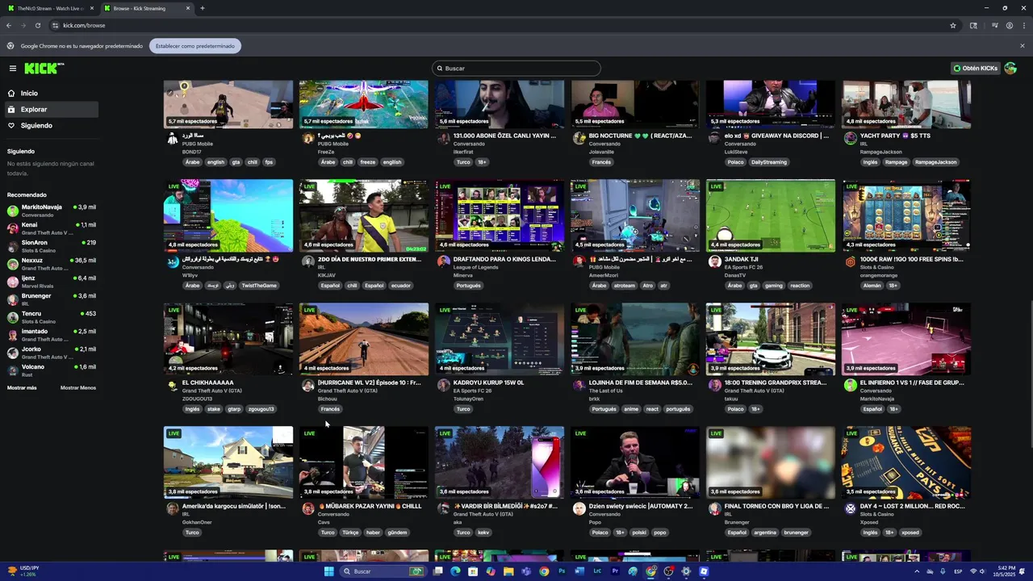
Task: Click DanasTV channel avatar icon
Action: (x=714, y=261)
